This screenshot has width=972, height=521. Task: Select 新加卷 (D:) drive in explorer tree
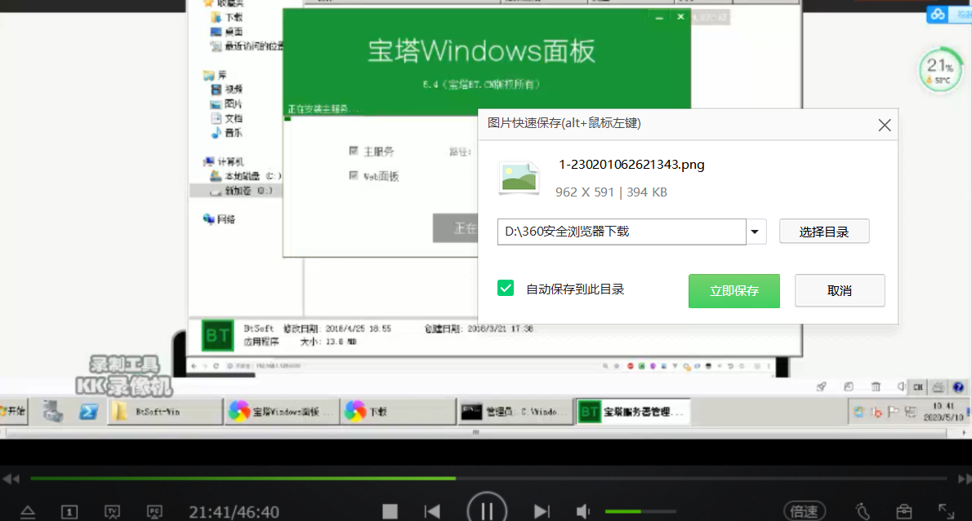pyautogui.click(x=240, y=192)
